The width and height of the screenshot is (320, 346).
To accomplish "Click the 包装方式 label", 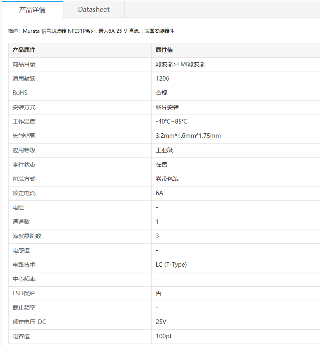I will coord(24,179).
